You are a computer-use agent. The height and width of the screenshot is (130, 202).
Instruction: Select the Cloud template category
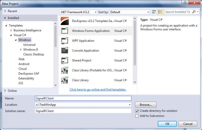click(x=22, y=69)
